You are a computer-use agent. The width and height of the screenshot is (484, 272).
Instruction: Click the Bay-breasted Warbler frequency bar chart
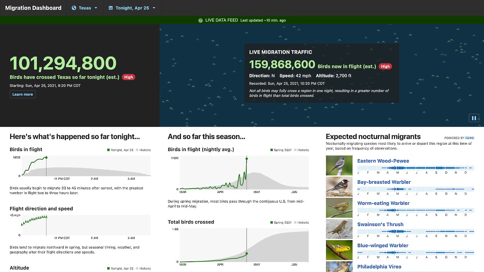pos(415,188)
